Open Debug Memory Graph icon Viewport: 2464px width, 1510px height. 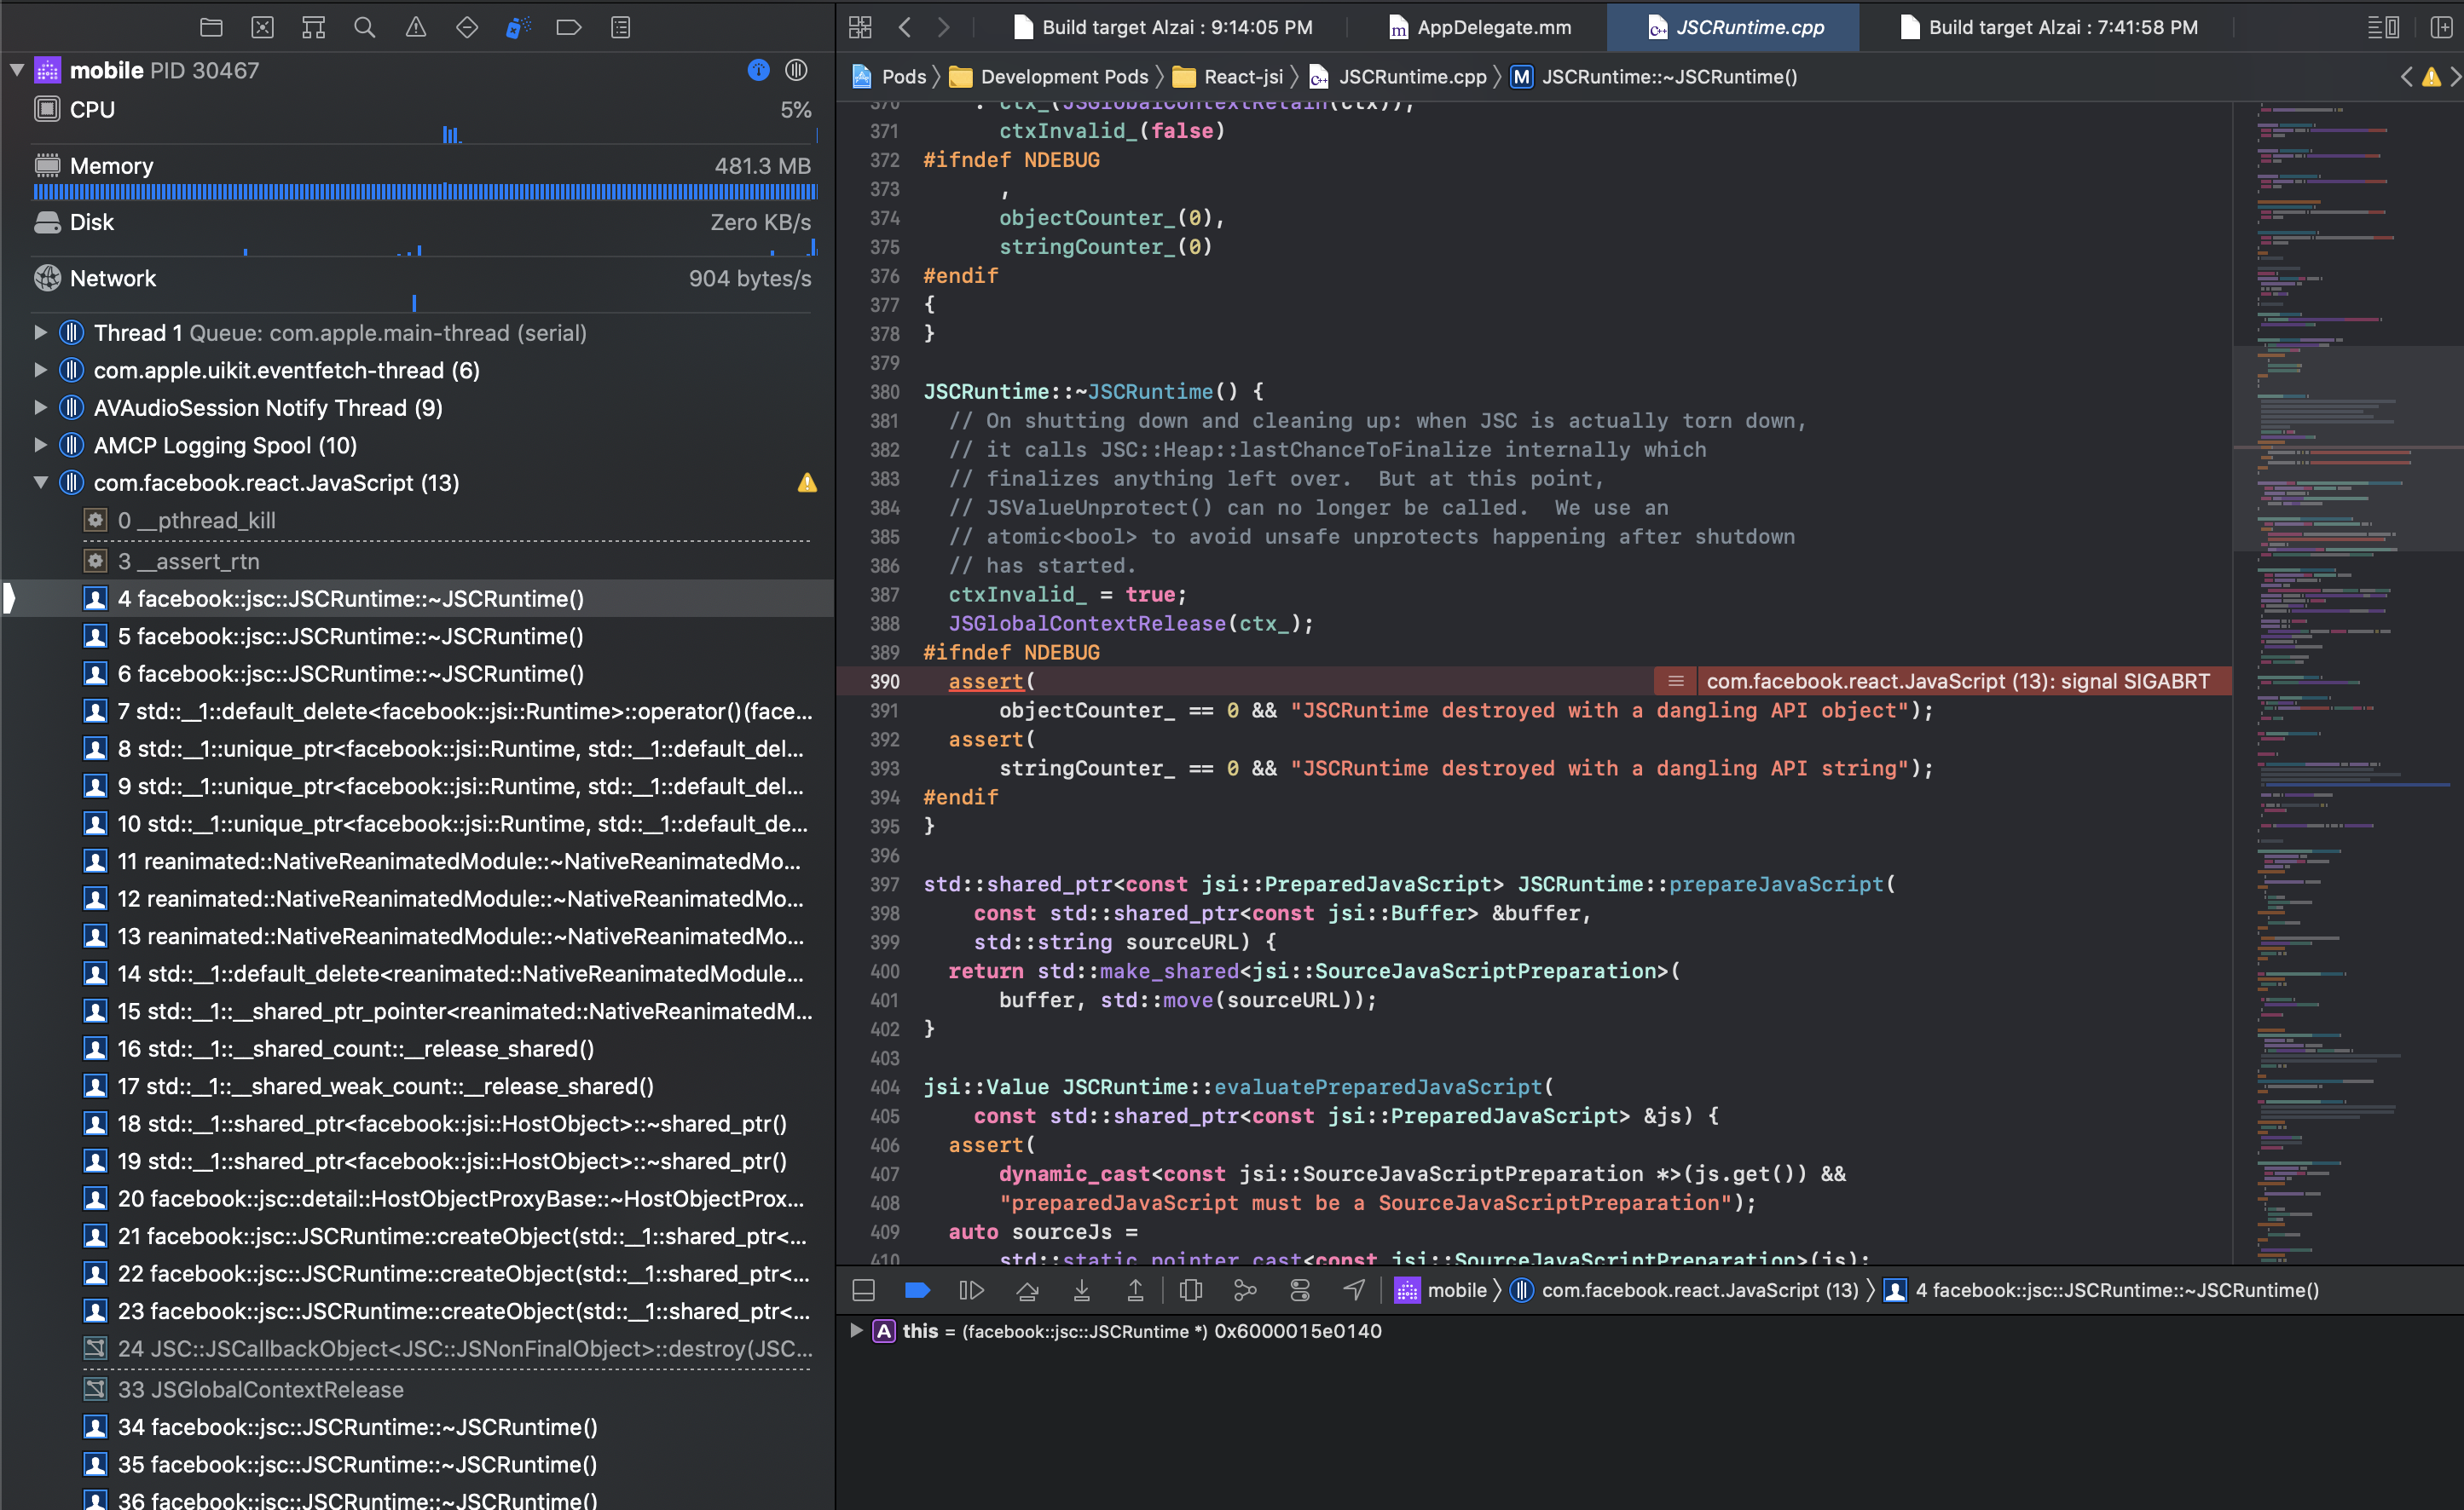point(1245,1290)
